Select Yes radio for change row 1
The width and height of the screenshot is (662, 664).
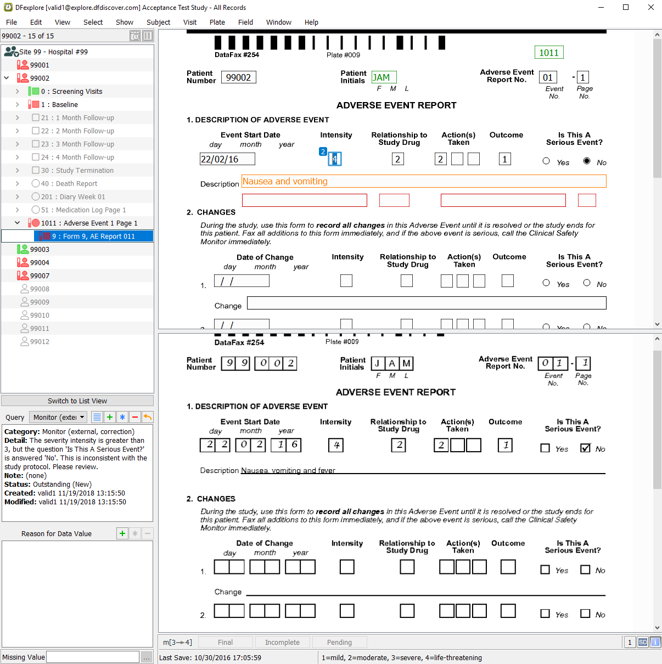coord(546,283)
